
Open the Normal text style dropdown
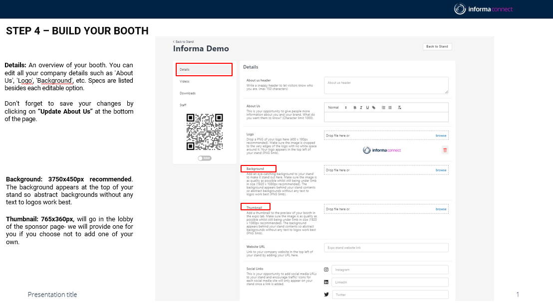(x=337, y=108)
